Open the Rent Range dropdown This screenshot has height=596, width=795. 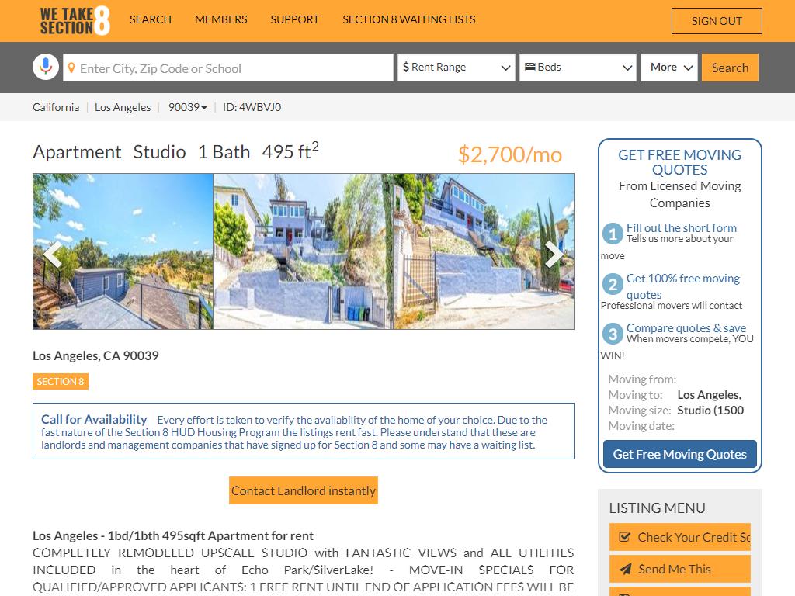click(457, 68)
